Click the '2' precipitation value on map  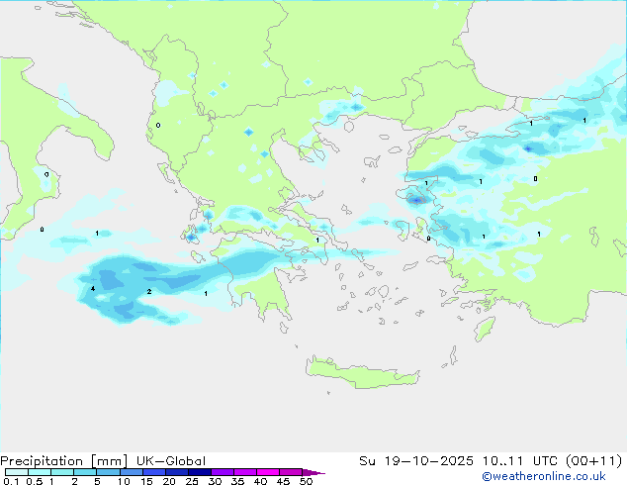pyautogui.click(x=149, y=291)
